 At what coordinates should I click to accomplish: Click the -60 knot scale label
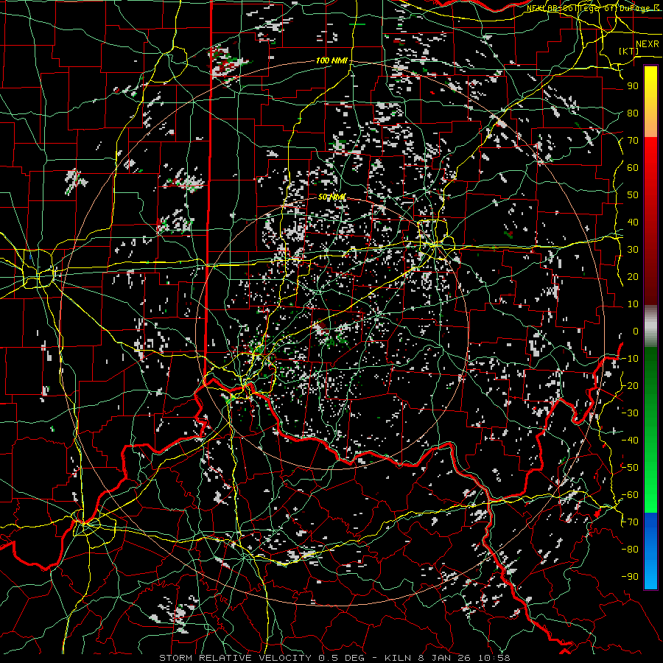(x=630, y=495)
